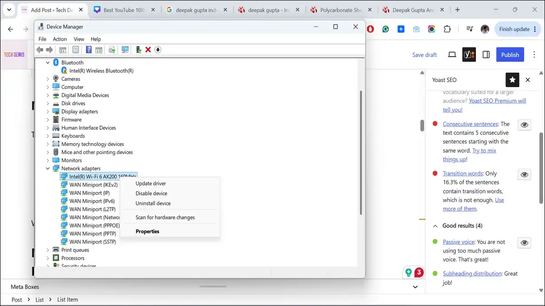Expand the Print queues category
This screenshot has height=306, width=545.
click(x=48, y=250)
